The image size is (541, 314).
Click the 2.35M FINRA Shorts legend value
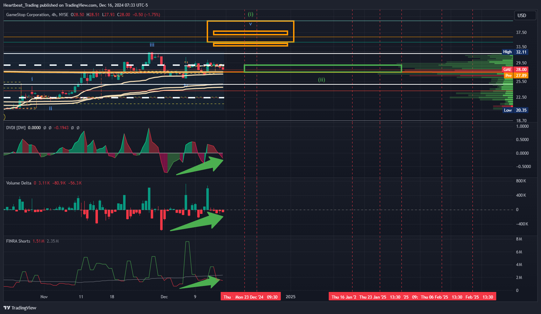point(53,241)
